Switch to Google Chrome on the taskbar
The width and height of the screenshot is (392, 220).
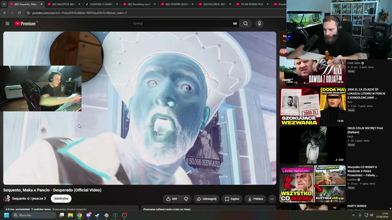tap(79, 215)
